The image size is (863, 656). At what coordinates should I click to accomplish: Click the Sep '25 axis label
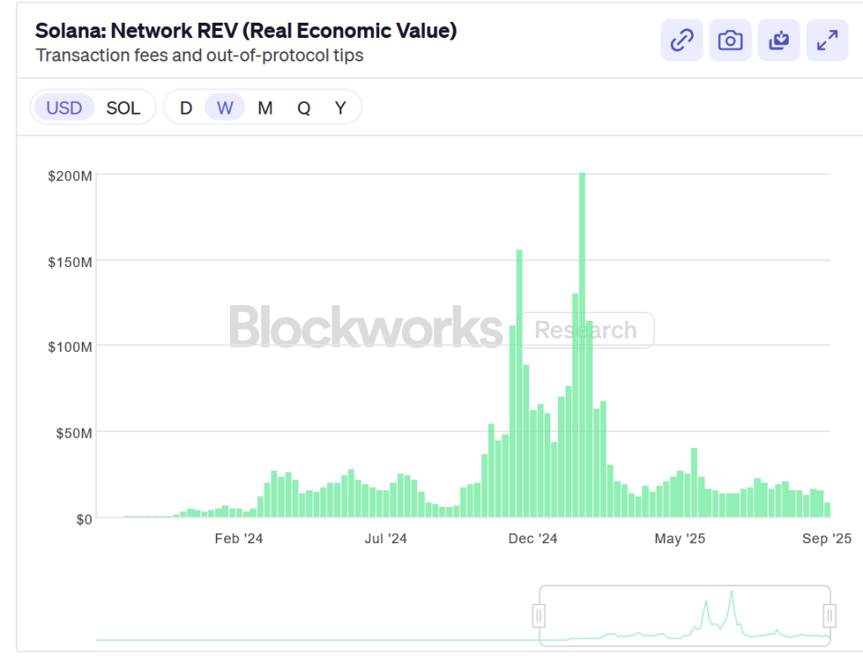point(827,538)
